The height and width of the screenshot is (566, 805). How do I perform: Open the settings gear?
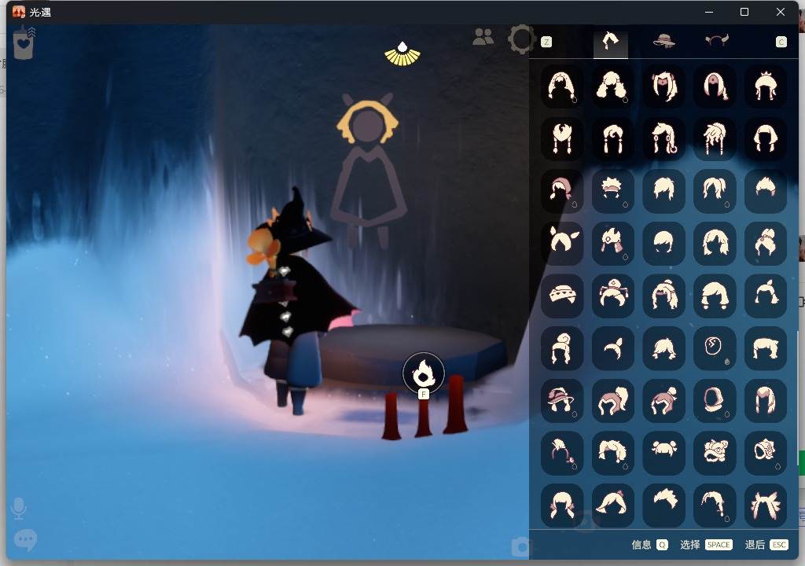(x=521, y=39)
